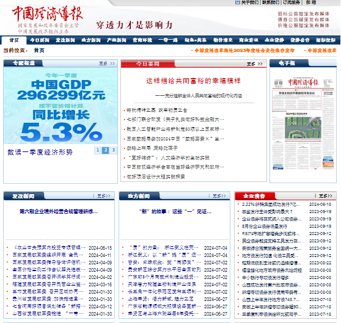Go to 一带一路 section in navigation
The image size is (341, 323).
168,40
